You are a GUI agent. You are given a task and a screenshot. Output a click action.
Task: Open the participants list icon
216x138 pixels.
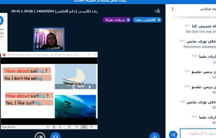pos(158,11)
